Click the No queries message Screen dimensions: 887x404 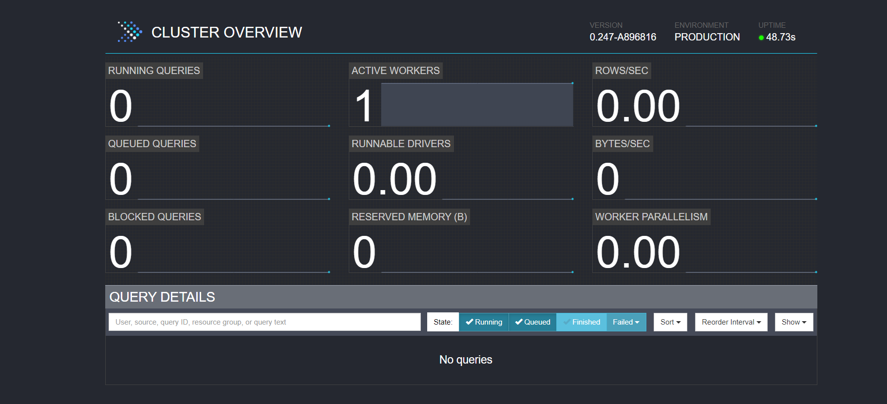466,360
